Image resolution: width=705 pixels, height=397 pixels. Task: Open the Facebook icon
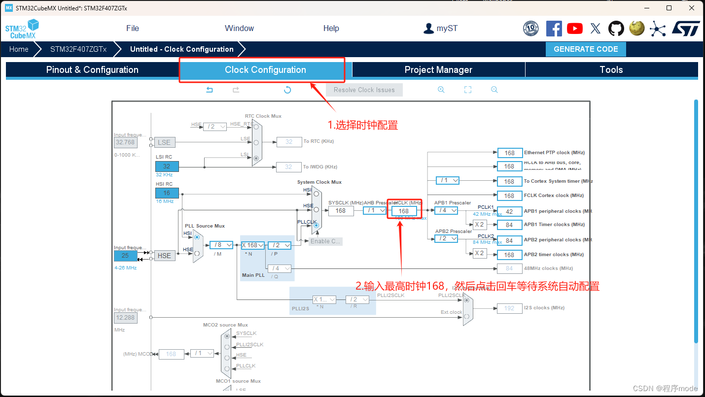(554, 29)
